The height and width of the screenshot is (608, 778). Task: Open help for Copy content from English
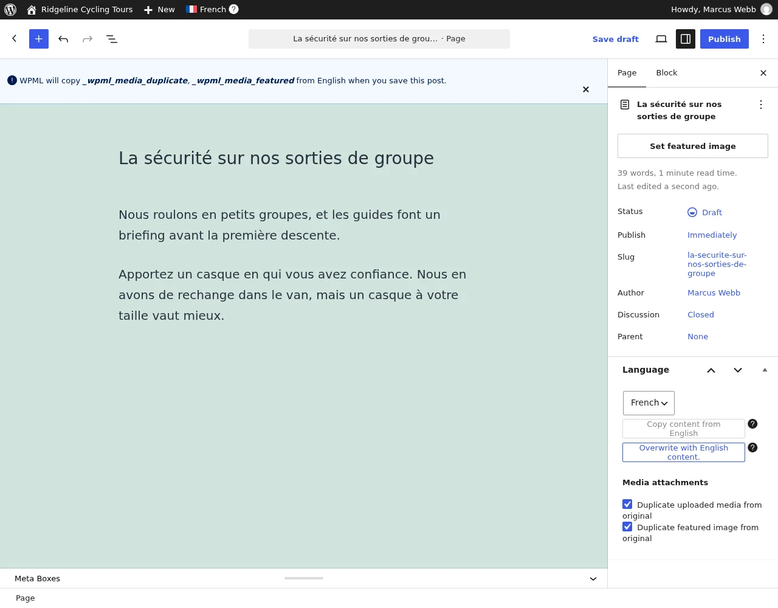coord(752,424)
